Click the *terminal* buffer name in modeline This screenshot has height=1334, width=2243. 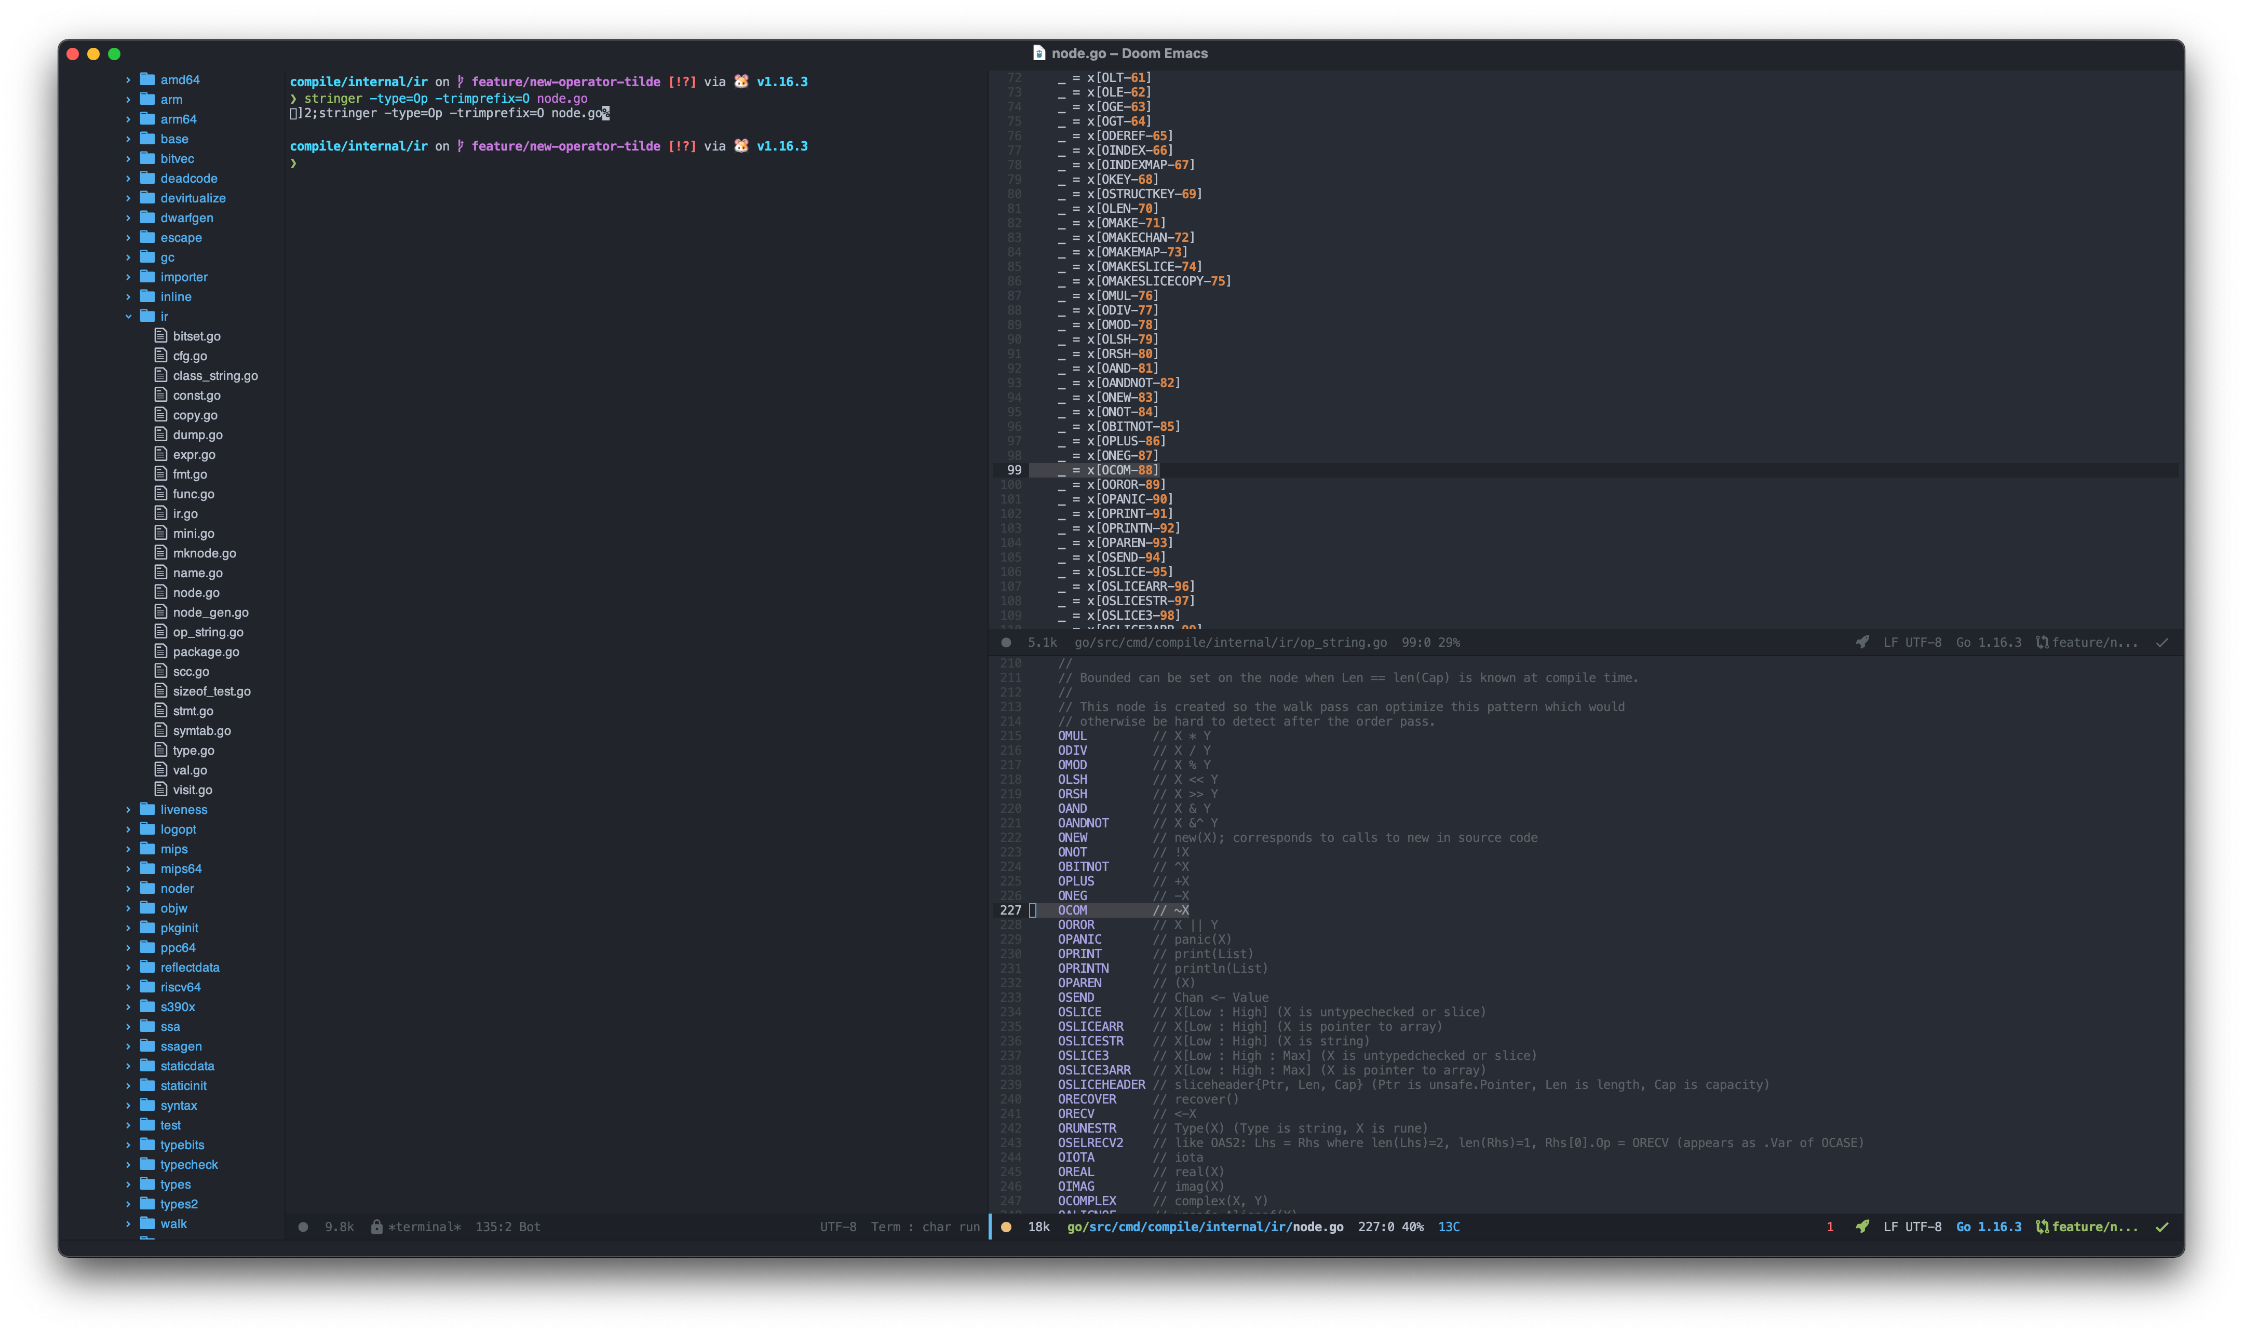coord(424,1227)
